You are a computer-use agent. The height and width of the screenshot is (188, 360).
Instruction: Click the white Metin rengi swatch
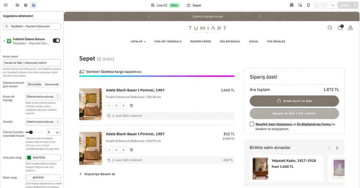pos(29,178)
